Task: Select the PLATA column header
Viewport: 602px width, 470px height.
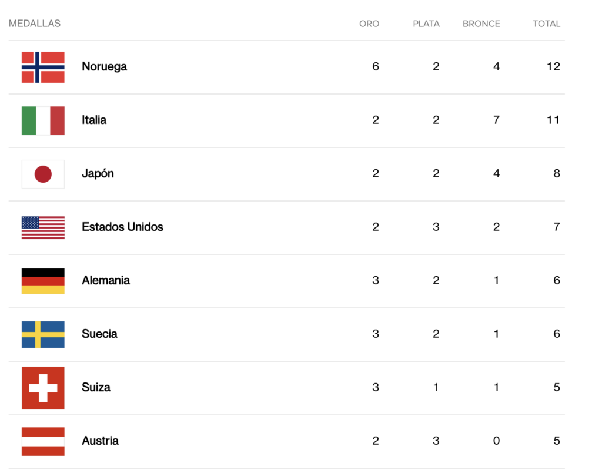Action: (x=426, y=24)
